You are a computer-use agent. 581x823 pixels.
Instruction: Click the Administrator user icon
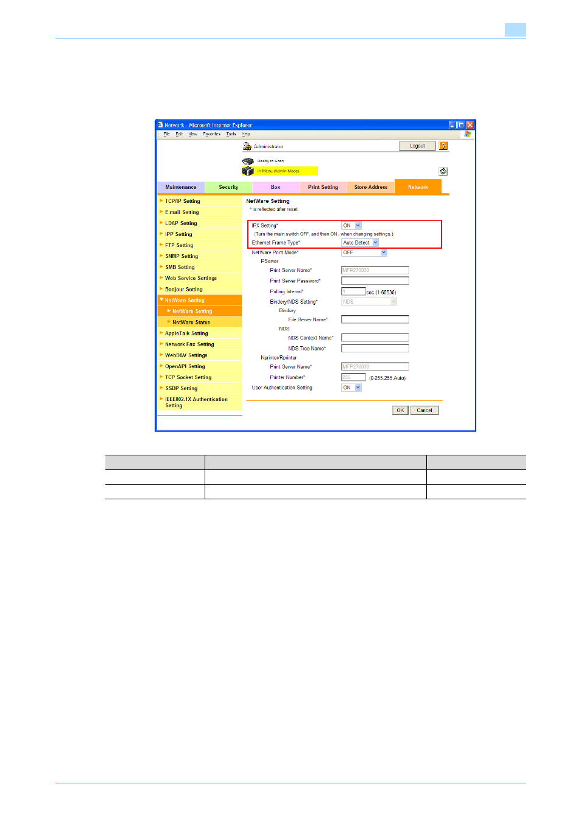247,146
